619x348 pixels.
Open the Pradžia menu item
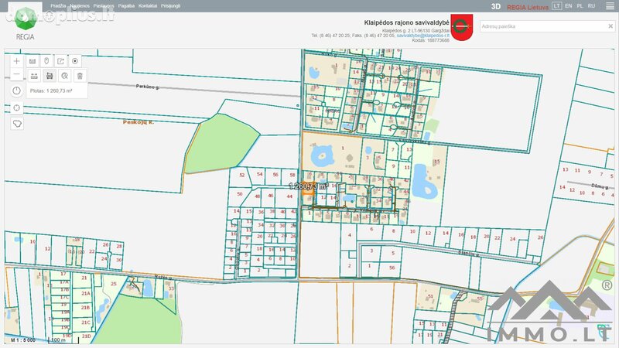click(x=58, y=6)
